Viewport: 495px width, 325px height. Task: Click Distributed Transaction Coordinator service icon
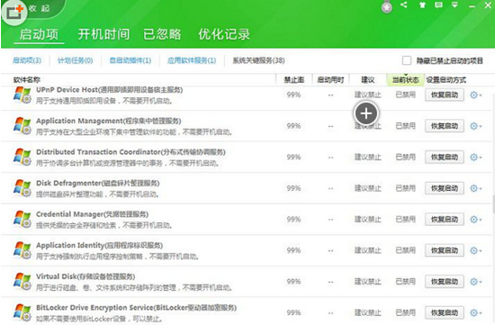22,157
